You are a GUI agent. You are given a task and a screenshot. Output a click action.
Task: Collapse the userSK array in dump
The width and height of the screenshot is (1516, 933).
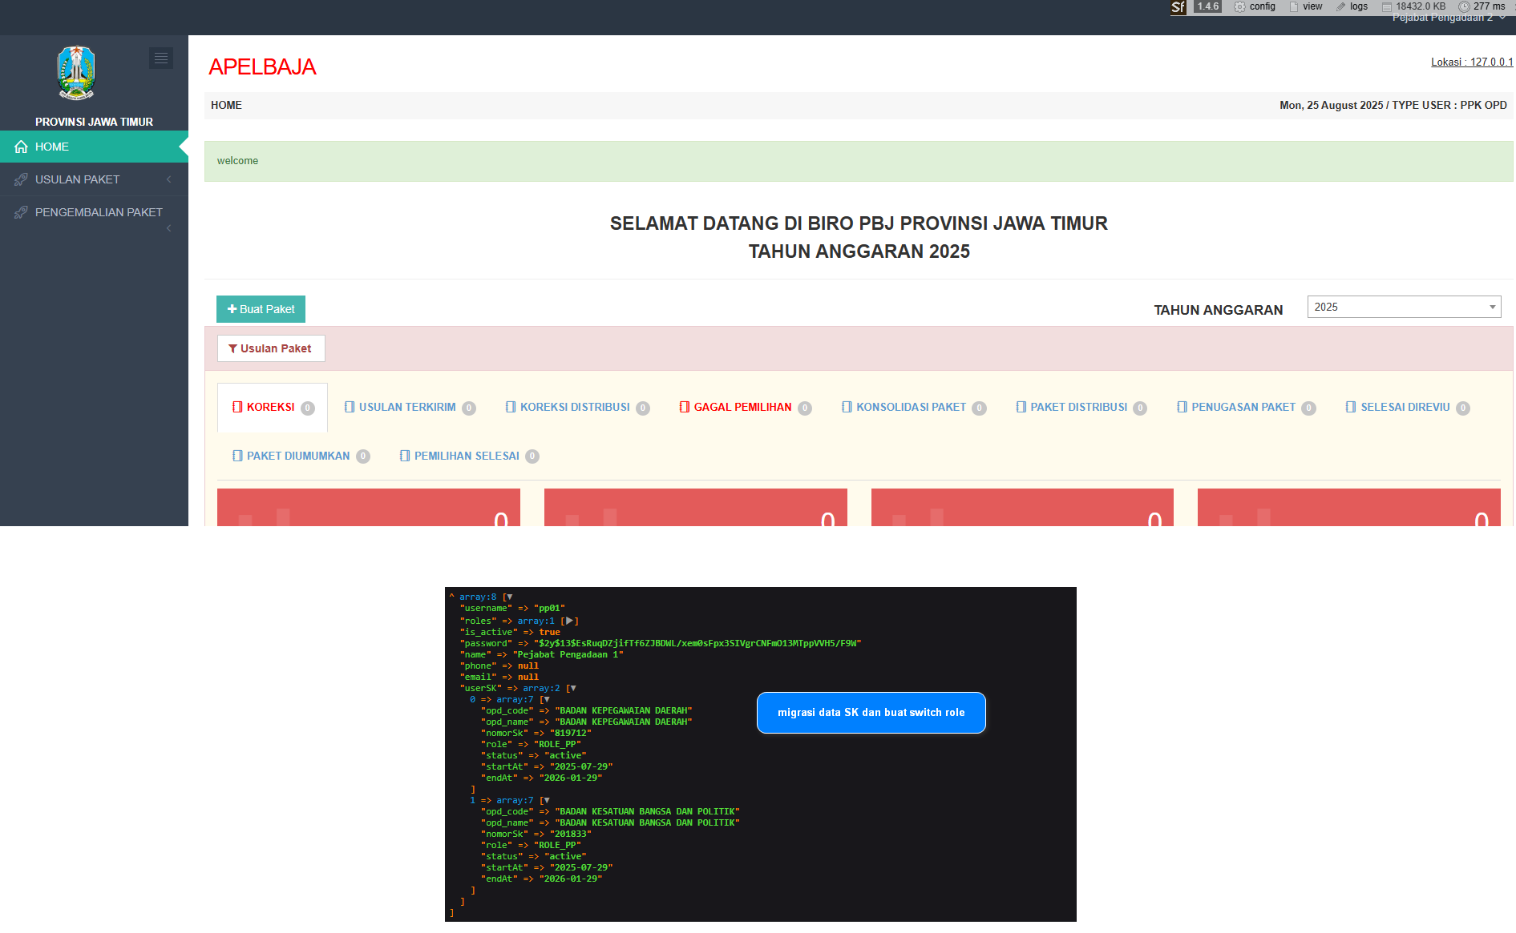coord(572,688)
